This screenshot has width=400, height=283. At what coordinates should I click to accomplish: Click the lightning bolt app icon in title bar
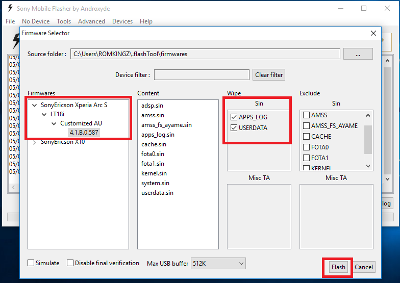(10, 8)
